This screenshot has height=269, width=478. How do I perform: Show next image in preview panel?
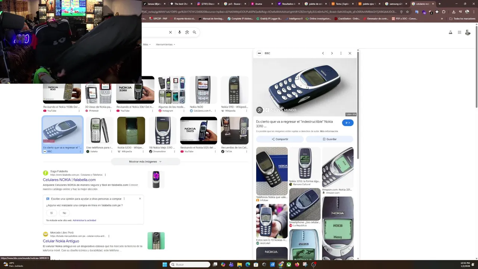click(x=332, y=53)
